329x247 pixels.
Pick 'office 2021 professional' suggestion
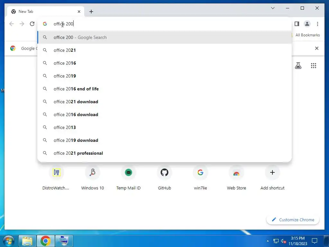[x=164, y=153]
